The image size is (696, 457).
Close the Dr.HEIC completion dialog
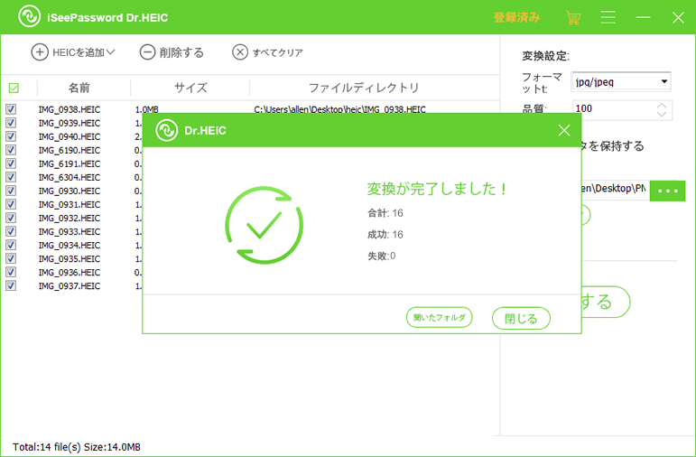point(564,130)
